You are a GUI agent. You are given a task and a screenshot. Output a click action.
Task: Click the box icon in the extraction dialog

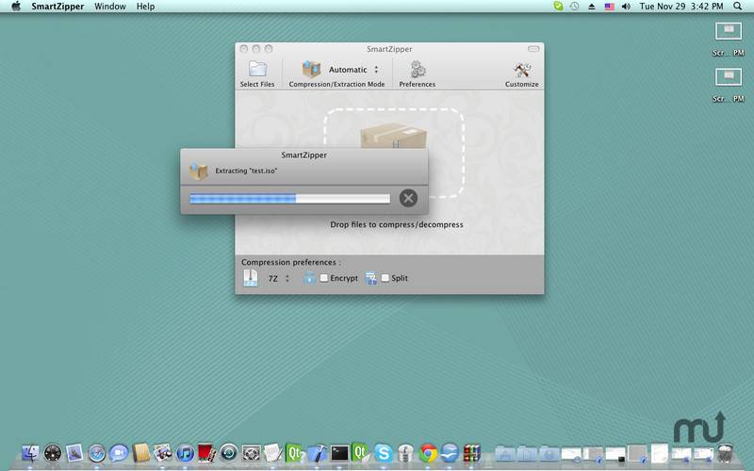198,171
